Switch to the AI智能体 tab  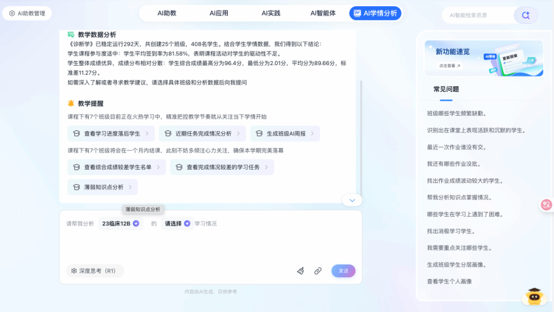pos(323,13)
